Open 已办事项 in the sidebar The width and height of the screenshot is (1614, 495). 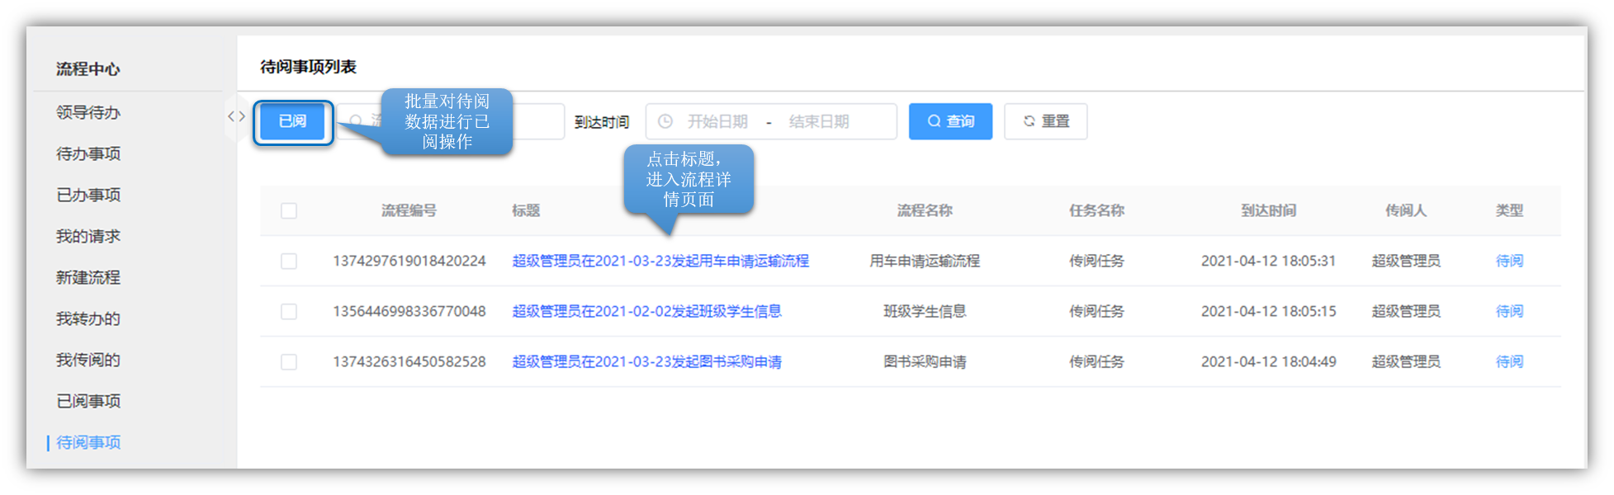88,195
